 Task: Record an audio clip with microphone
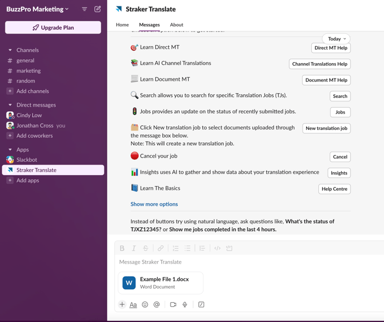tap(185, 304)
